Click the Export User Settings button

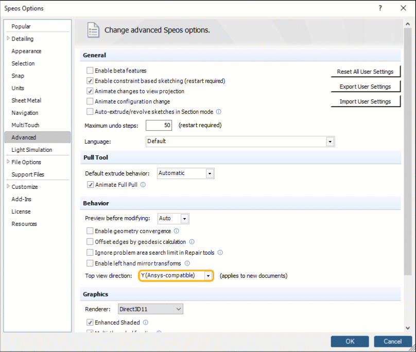(x=366, y=86)
